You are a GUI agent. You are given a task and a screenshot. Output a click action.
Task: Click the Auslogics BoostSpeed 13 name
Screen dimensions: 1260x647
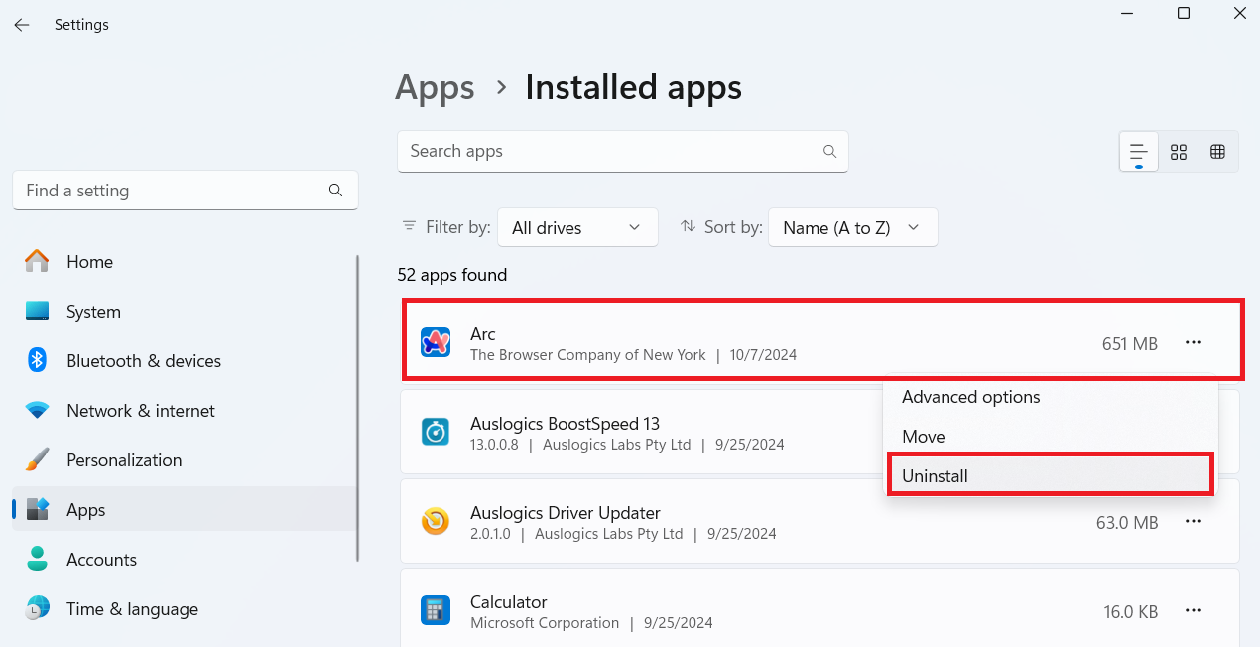(565, 424)
